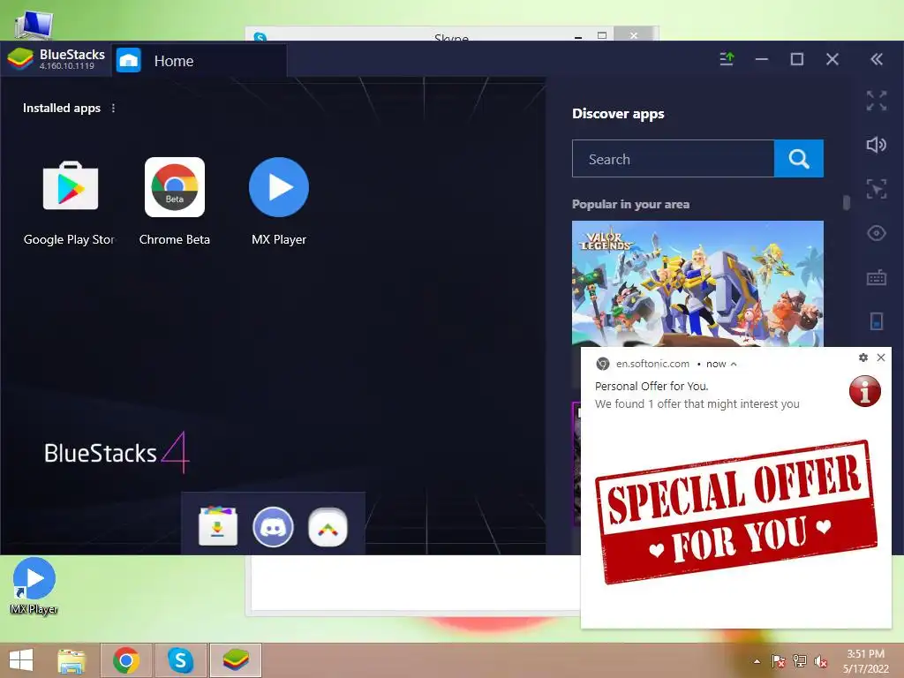Open the Valor Legends game banner
Screen dimensions: 904x678
click(x=697, y=283)
